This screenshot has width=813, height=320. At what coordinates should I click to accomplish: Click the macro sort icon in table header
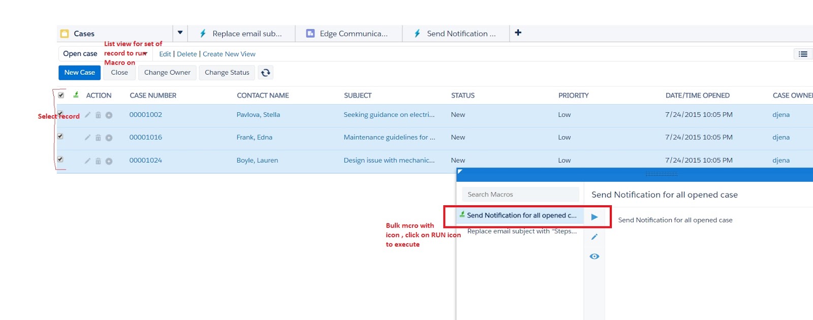(76, 94)
